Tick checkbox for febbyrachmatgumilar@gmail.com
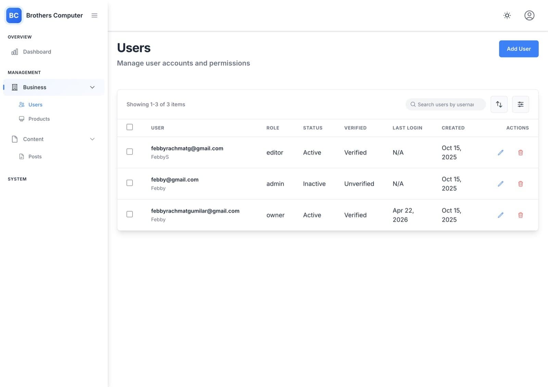Viewport: 548px width, 387px height. pos(129,214)
